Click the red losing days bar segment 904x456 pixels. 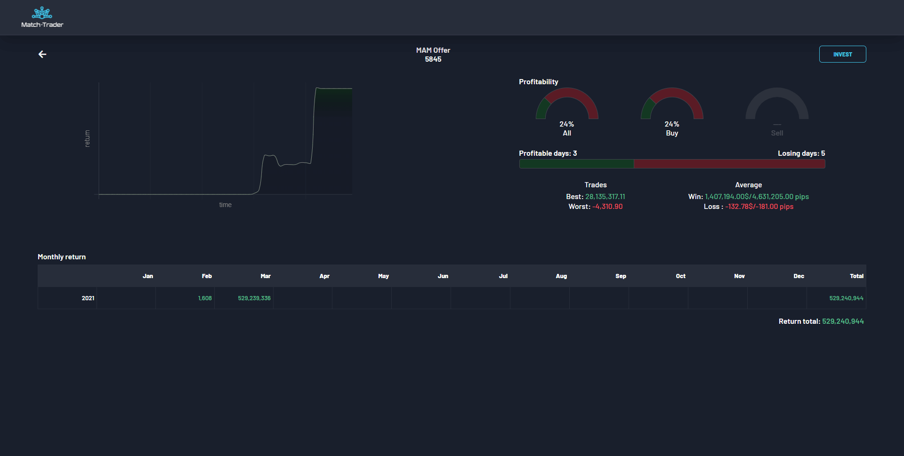pyautogui.click(x=729, y=164)
